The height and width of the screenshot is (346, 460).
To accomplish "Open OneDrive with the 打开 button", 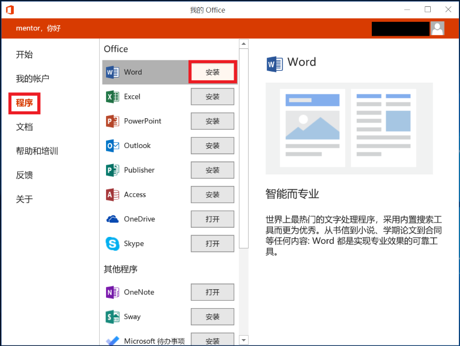I will coord(213,219).
